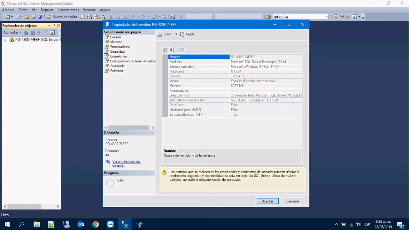Open the Conectar dropdown in Object Explorer
The width and height of the screenshot is (409, 230).
click(12, 33)
